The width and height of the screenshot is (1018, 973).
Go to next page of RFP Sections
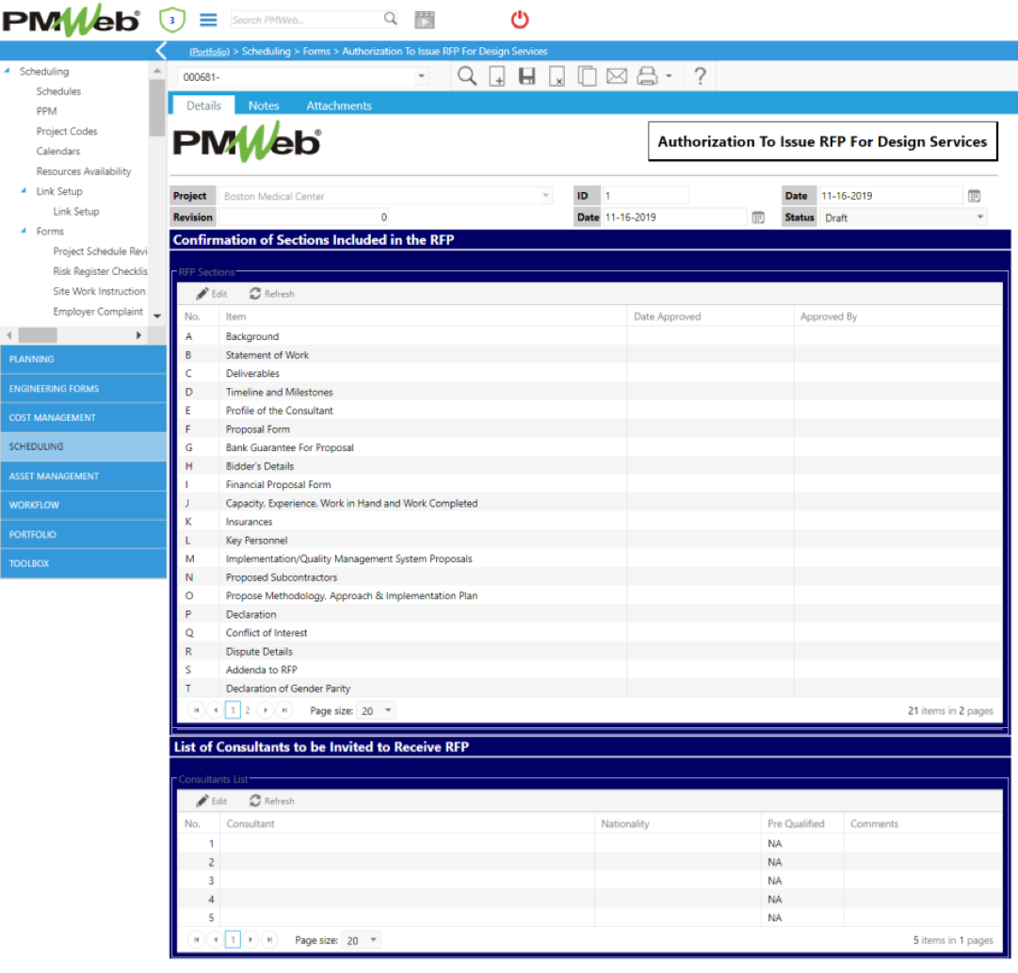(266, 710)
